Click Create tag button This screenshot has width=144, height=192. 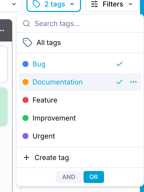(x=80, y=157)
